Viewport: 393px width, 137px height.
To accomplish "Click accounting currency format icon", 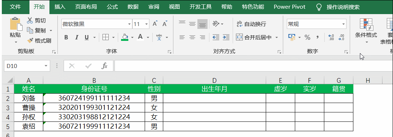I will point(291,37).
